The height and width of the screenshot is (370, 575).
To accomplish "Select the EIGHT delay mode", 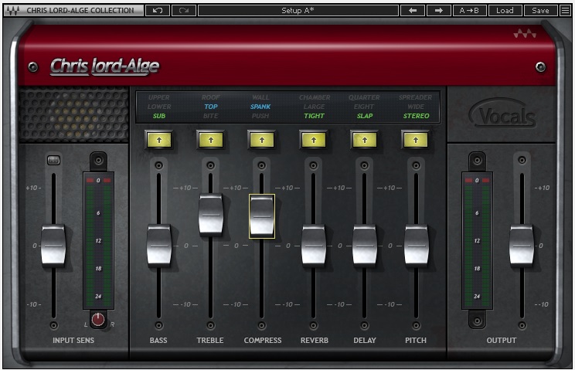I will pyautogui.click(x=364, y=107).
